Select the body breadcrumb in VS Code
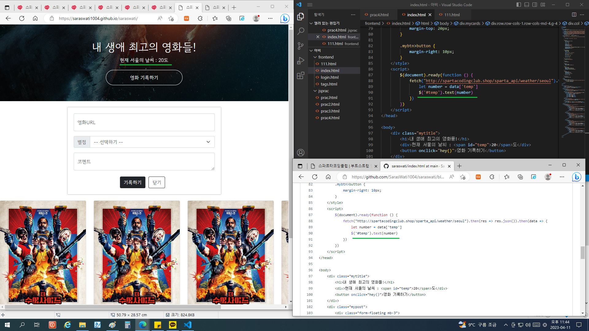The height and width of the screenshot is (331, 589). 441,23
